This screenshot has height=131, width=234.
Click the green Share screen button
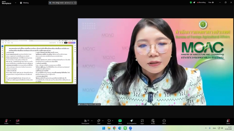[120, 121]
